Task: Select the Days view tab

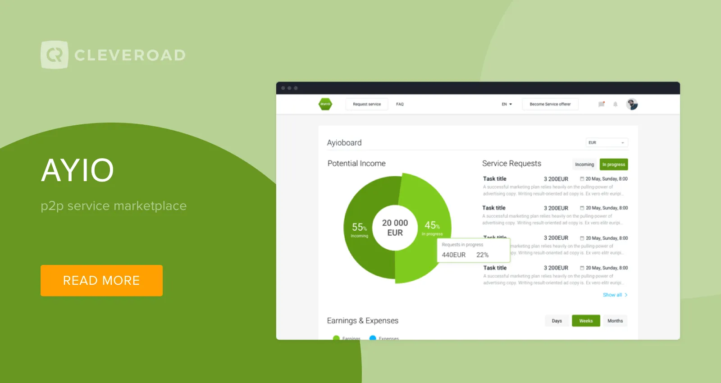Action: 557,321
